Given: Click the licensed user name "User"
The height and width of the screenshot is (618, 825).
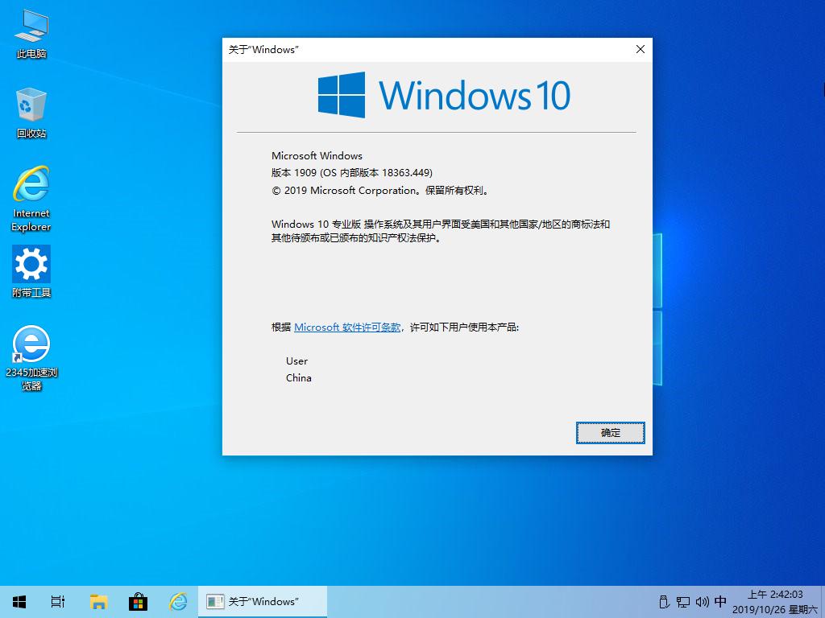Looking at the screenshot, I should (x=296, y=361).
